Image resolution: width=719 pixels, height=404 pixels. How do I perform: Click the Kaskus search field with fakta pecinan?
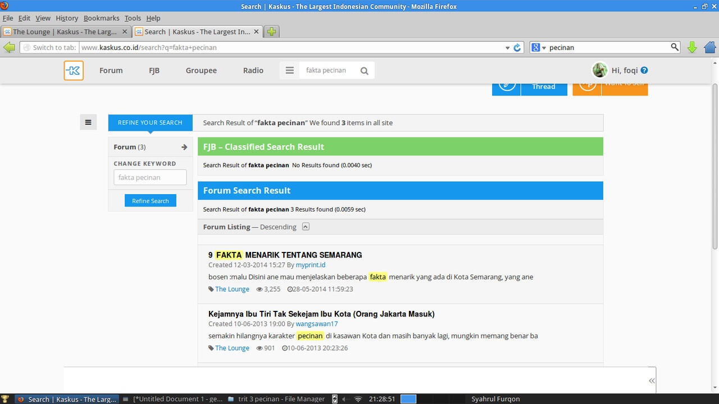(327, 70)
